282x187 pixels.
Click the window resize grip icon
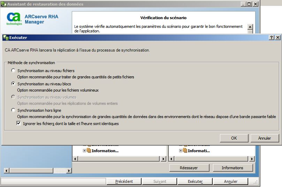256,182
